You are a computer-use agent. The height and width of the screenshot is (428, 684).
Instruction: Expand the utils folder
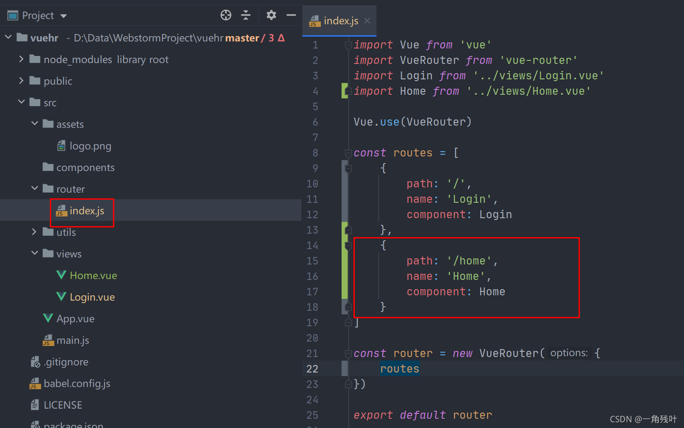[34, 231]
